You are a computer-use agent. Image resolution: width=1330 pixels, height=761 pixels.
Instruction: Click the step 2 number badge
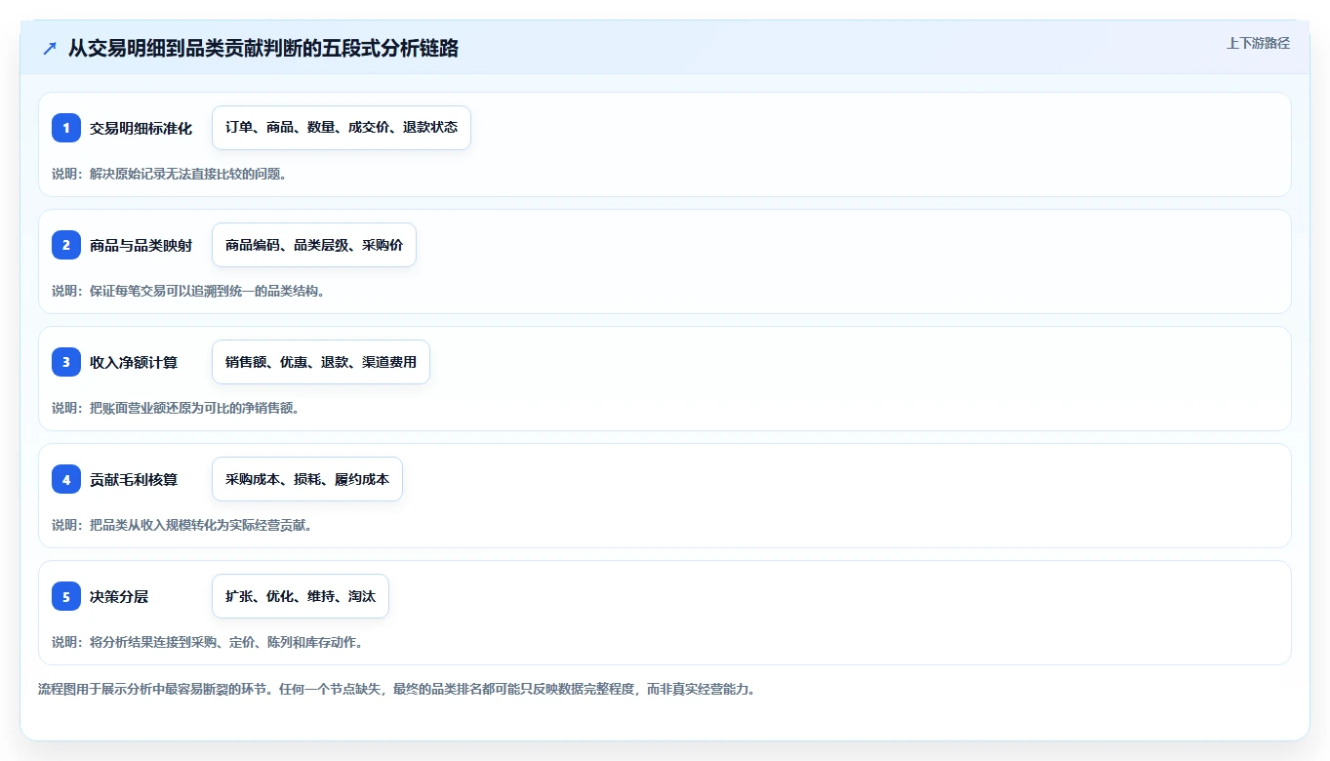pyautogui.click(x=66, y=245)
